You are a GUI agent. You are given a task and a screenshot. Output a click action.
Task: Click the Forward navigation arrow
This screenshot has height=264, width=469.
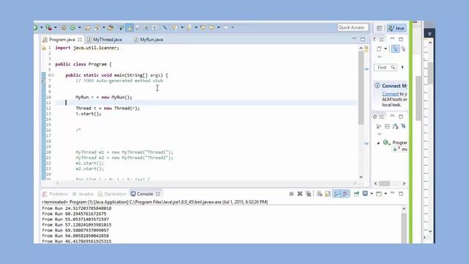[x=226, y=28]
